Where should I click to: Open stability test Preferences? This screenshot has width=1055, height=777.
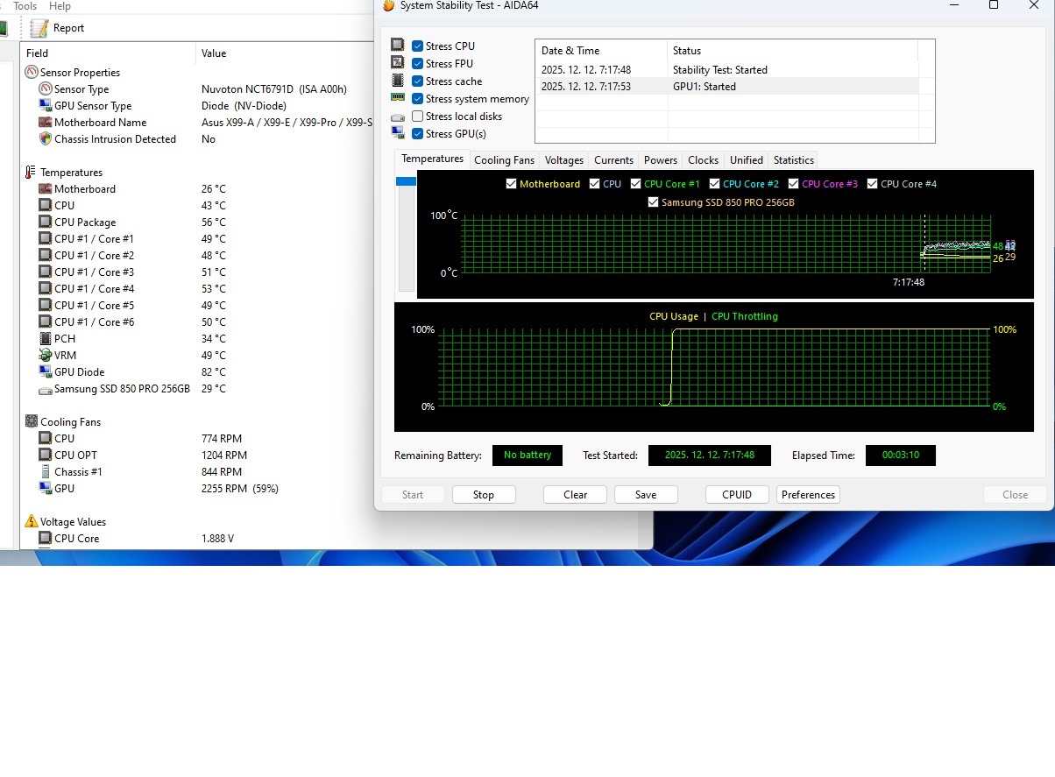(808, 495)
